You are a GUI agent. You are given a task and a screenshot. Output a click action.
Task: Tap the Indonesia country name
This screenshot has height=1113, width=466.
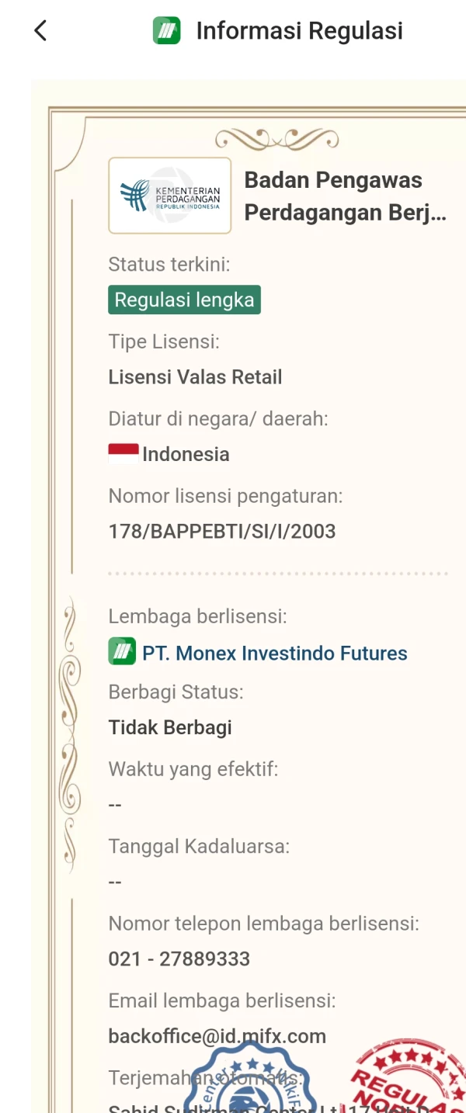coord(186,454)
